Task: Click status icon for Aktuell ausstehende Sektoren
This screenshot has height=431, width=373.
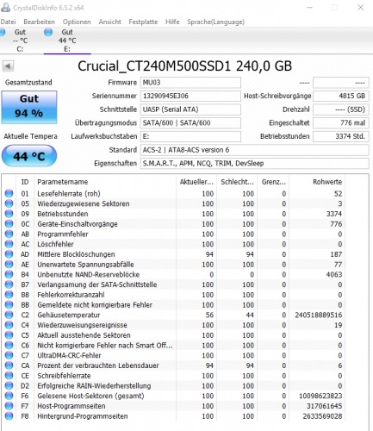Action: [9, 335]
